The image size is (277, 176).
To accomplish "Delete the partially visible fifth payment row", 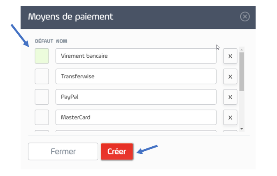I will (x=230, y=131).
